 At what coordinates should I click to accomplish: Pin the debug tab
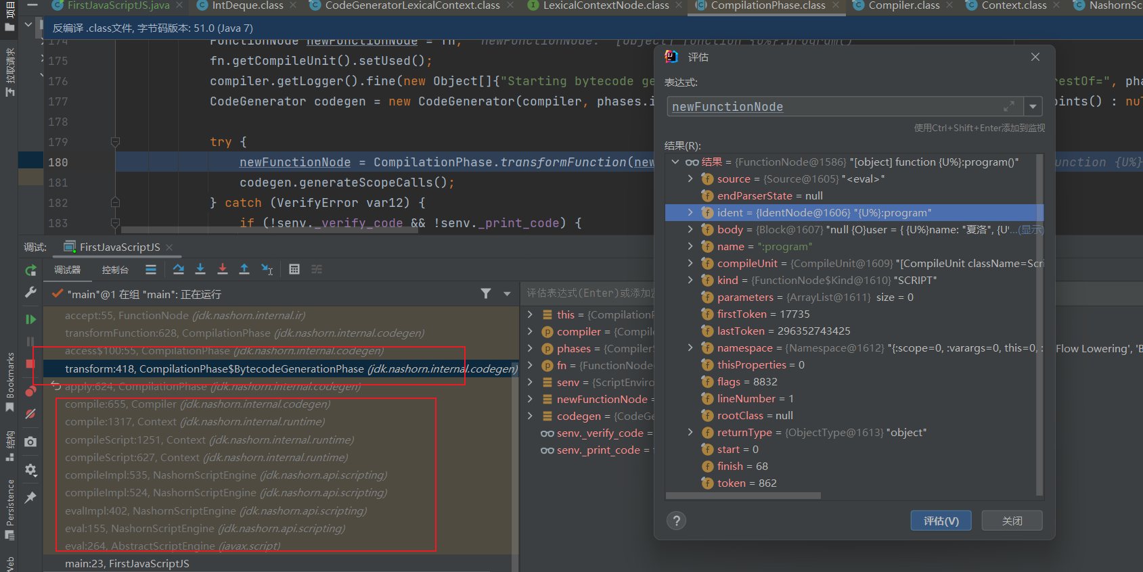pyautogui.click(x=30, y=497)
